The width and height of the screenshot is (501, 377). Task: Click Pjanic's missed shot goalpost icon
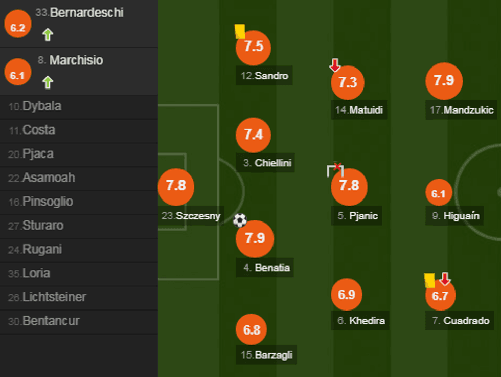[335, 169]
